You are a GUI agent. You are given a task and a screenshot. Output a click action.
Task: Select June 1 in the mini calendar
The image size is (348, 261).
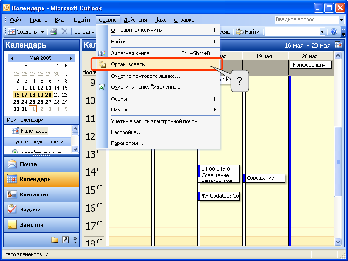click(x=33, y=109)
